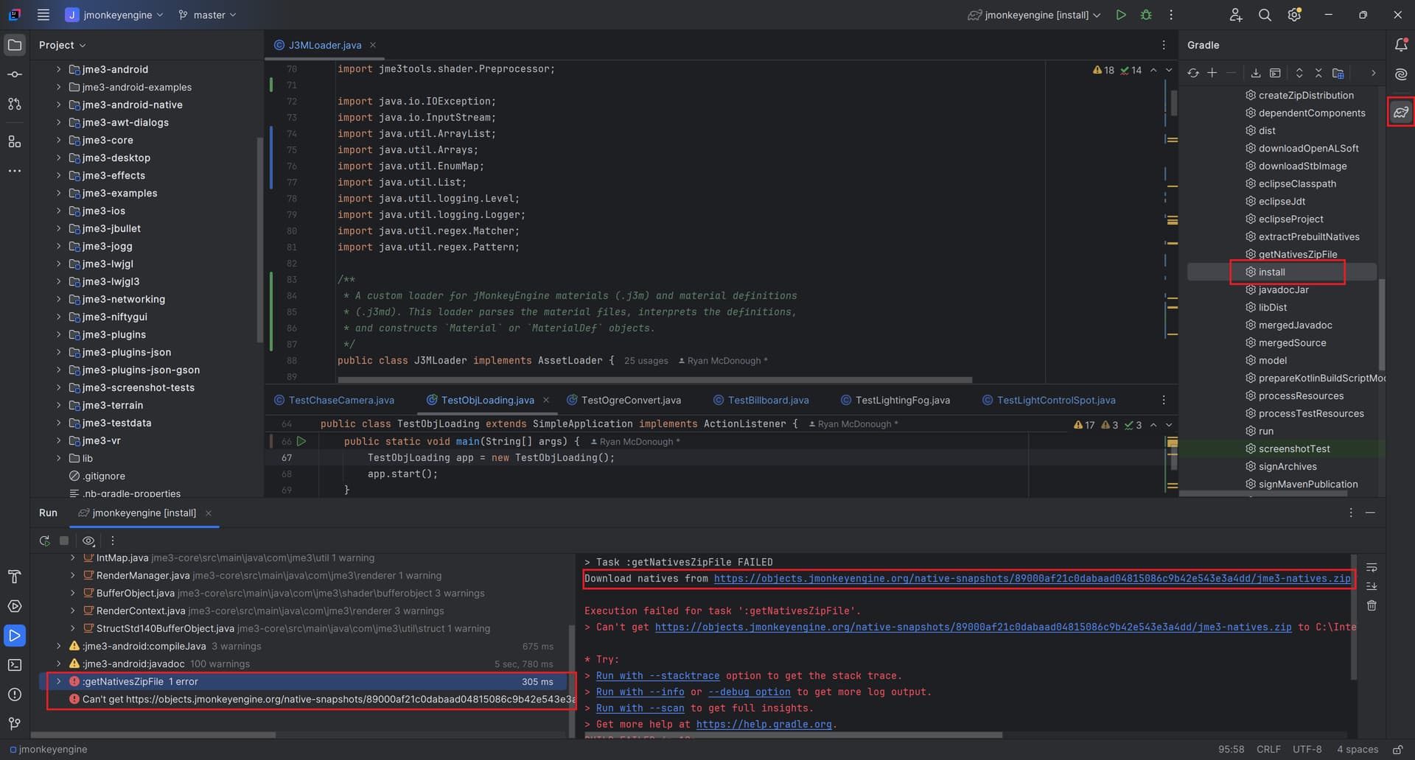Click the --debug option link
Image resolution: width=1415 pixels, height=760 pixels.
click(x=750, y=692)
